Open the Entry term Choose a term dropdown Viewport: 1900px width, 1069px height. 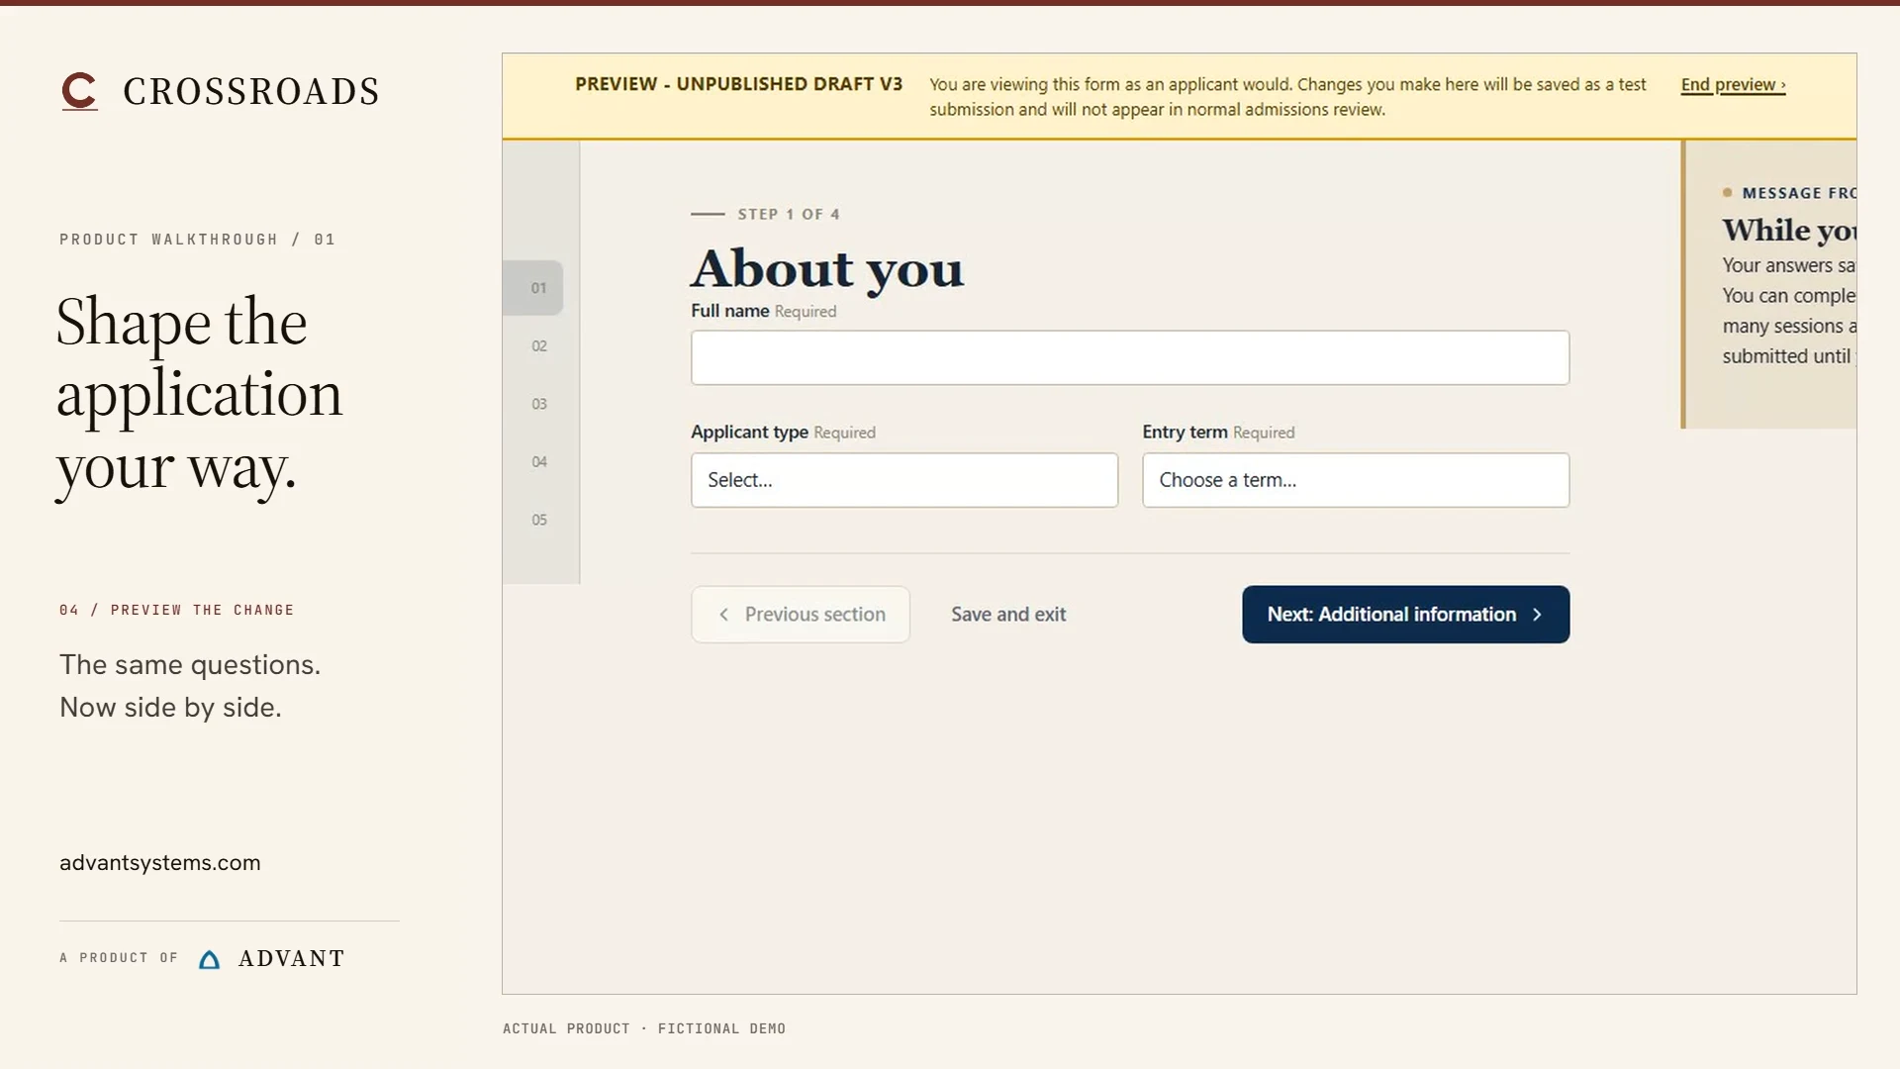coord(1356,480)
